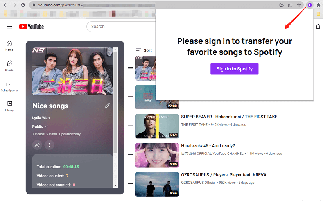Screen dimensions: 323x201
Task: Open the 22:00 duration video thumbnail
Action: (145, 97)
